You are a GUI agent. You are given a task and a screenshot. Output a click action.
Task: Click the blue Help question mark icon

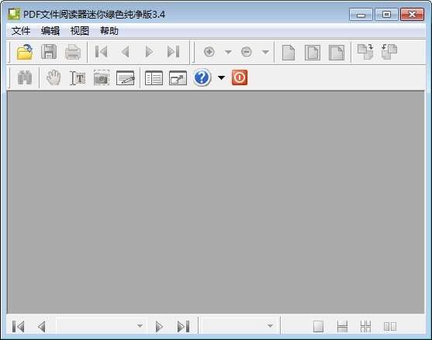pyautogui.click(x=202, y=77)
